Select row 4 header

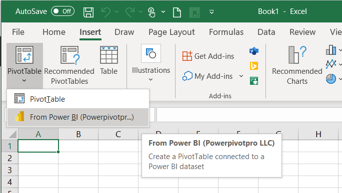(9, 182)
